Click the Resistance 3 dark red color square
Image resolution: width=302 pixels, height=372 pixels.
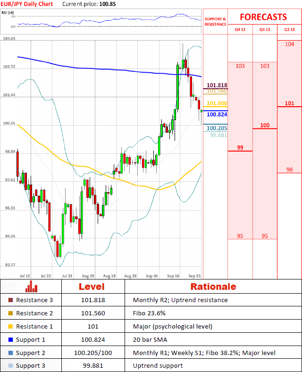click(11, 300)
